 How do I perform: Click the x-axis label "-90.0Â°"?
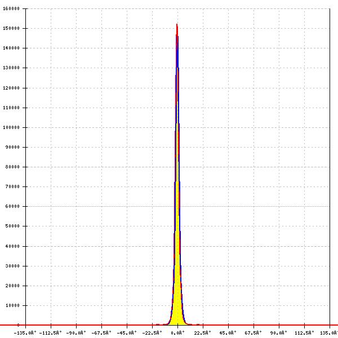(x=76, y=333)
